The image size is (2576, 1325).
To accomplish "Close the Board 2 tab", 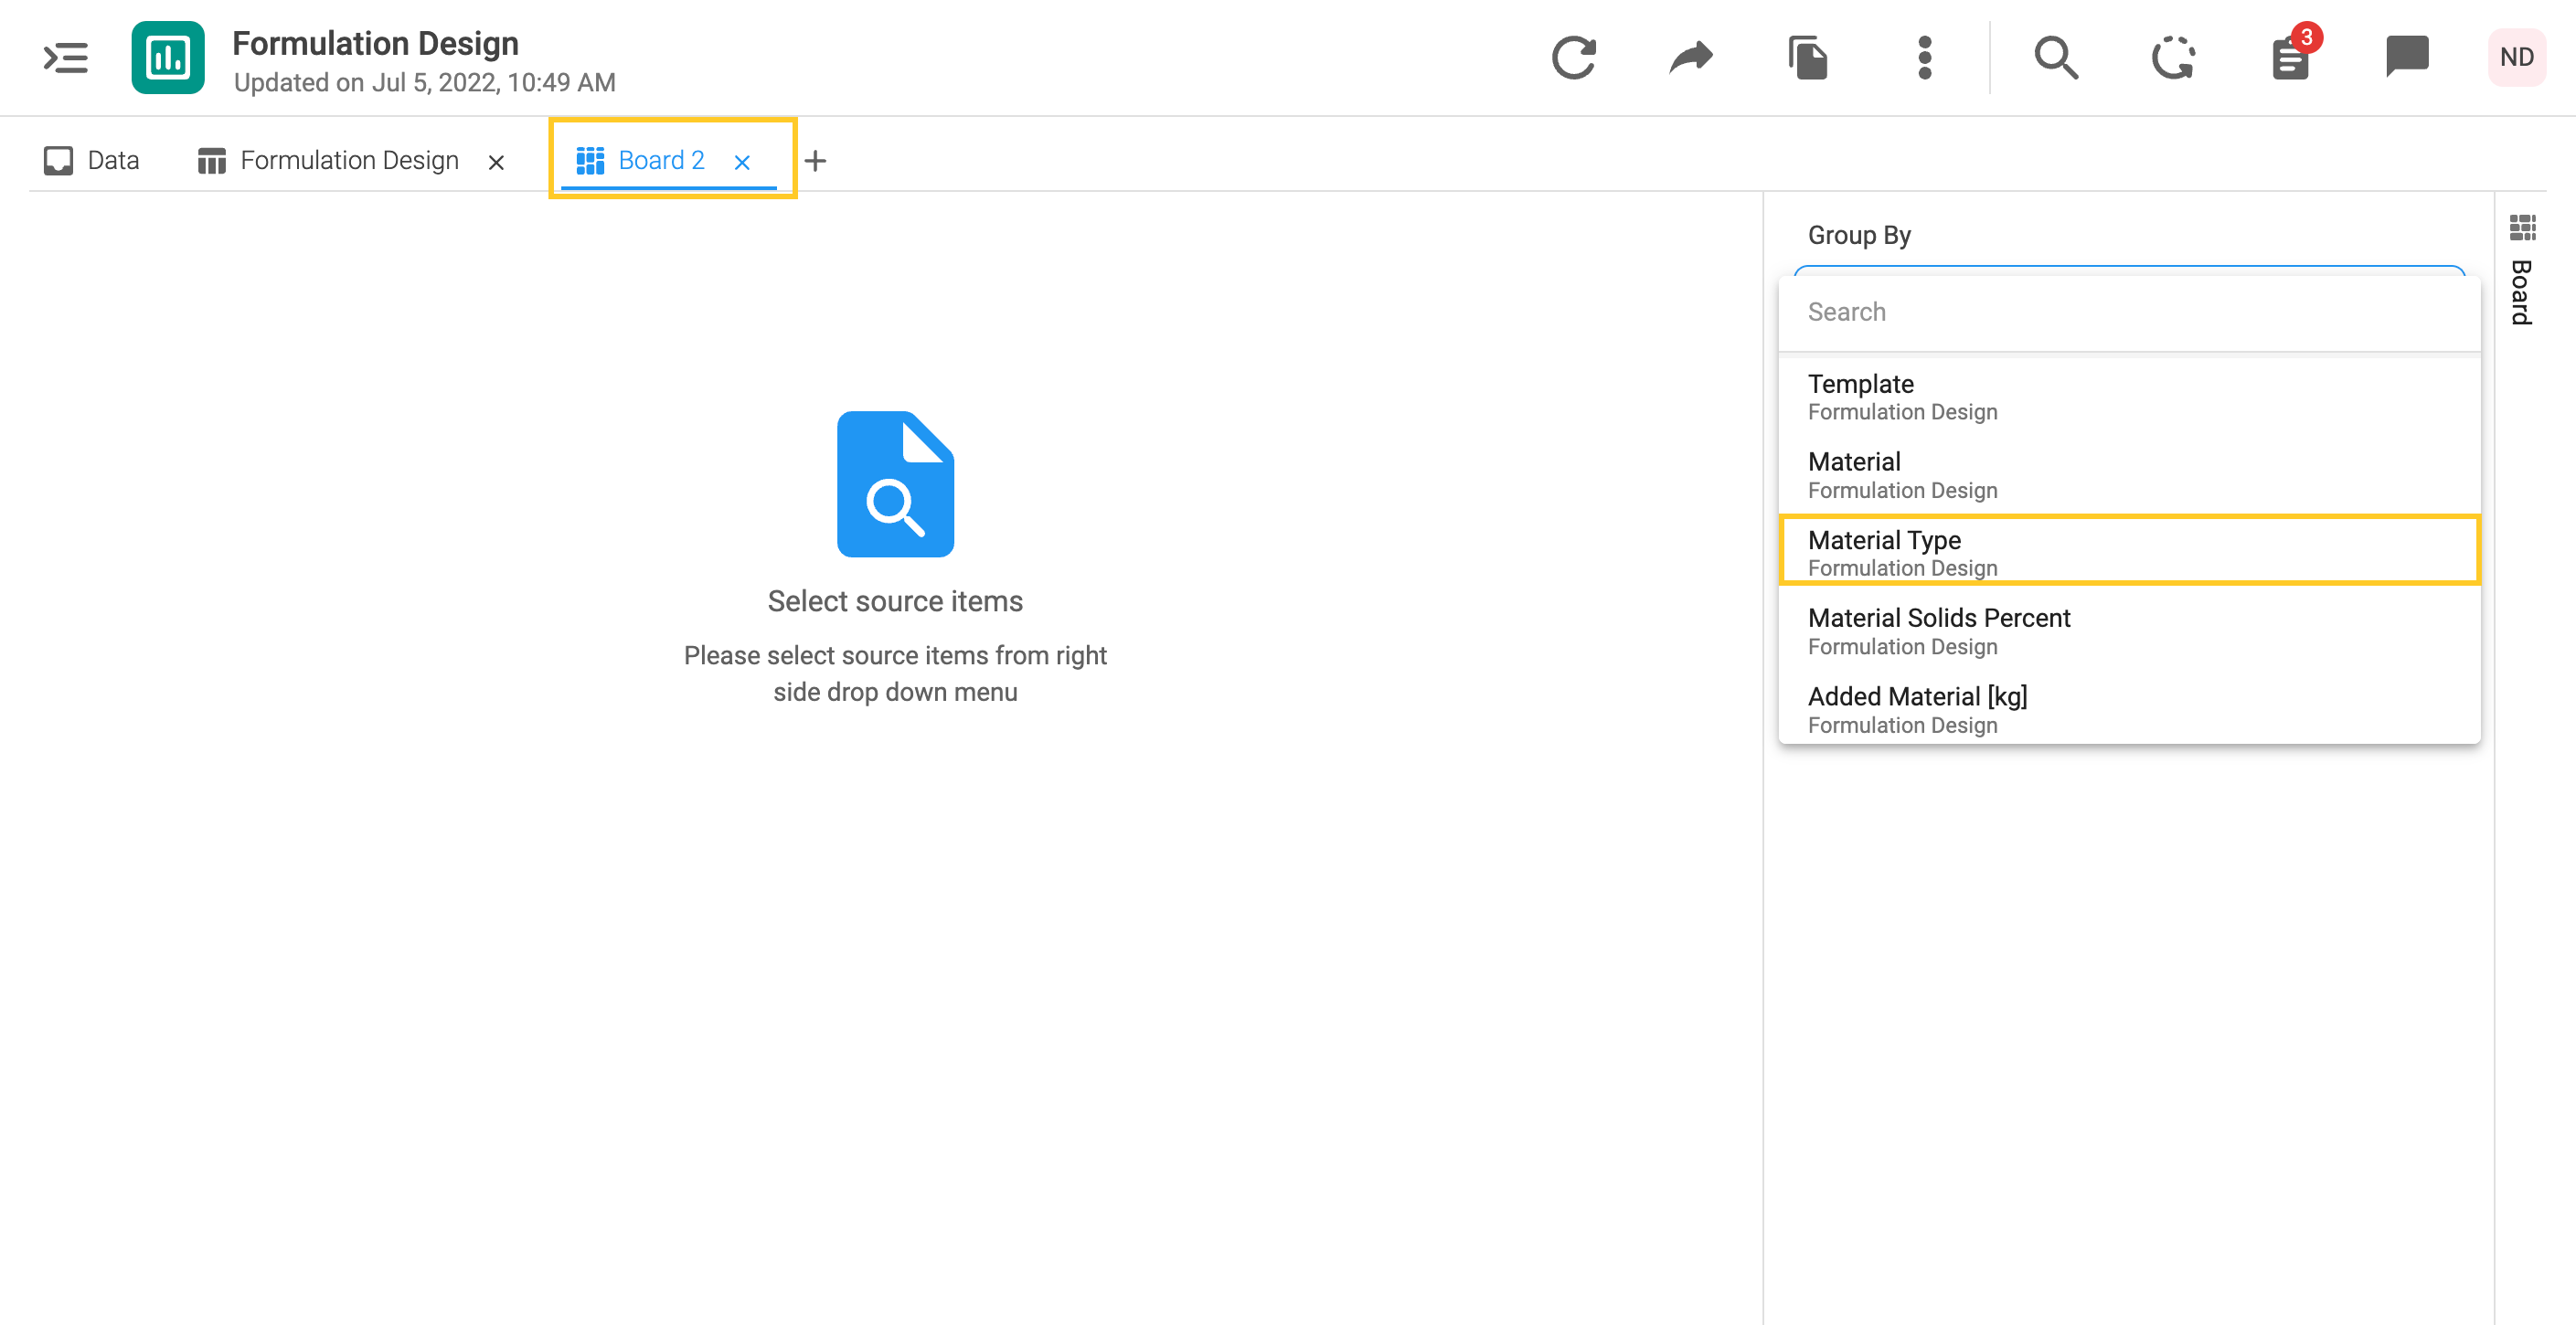I will tap(742, 162).
